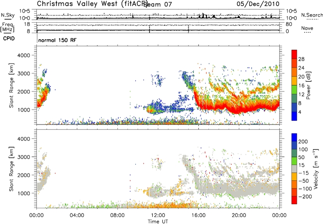323x224 pixels.
Task: Click the "4000" tick in the power panel
Action: (x=24, y=55)
